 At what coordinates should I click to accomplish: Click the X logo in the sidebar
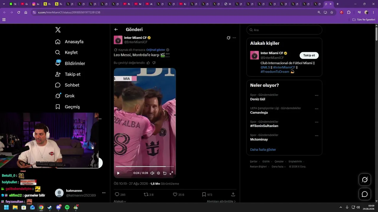click(x=58, y=30)
